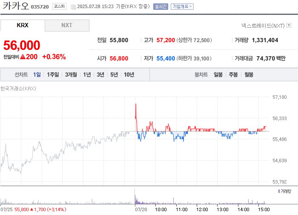298x215 pixels.
Task: Switch to the KRX tab
Action: [x=23, y=25]
